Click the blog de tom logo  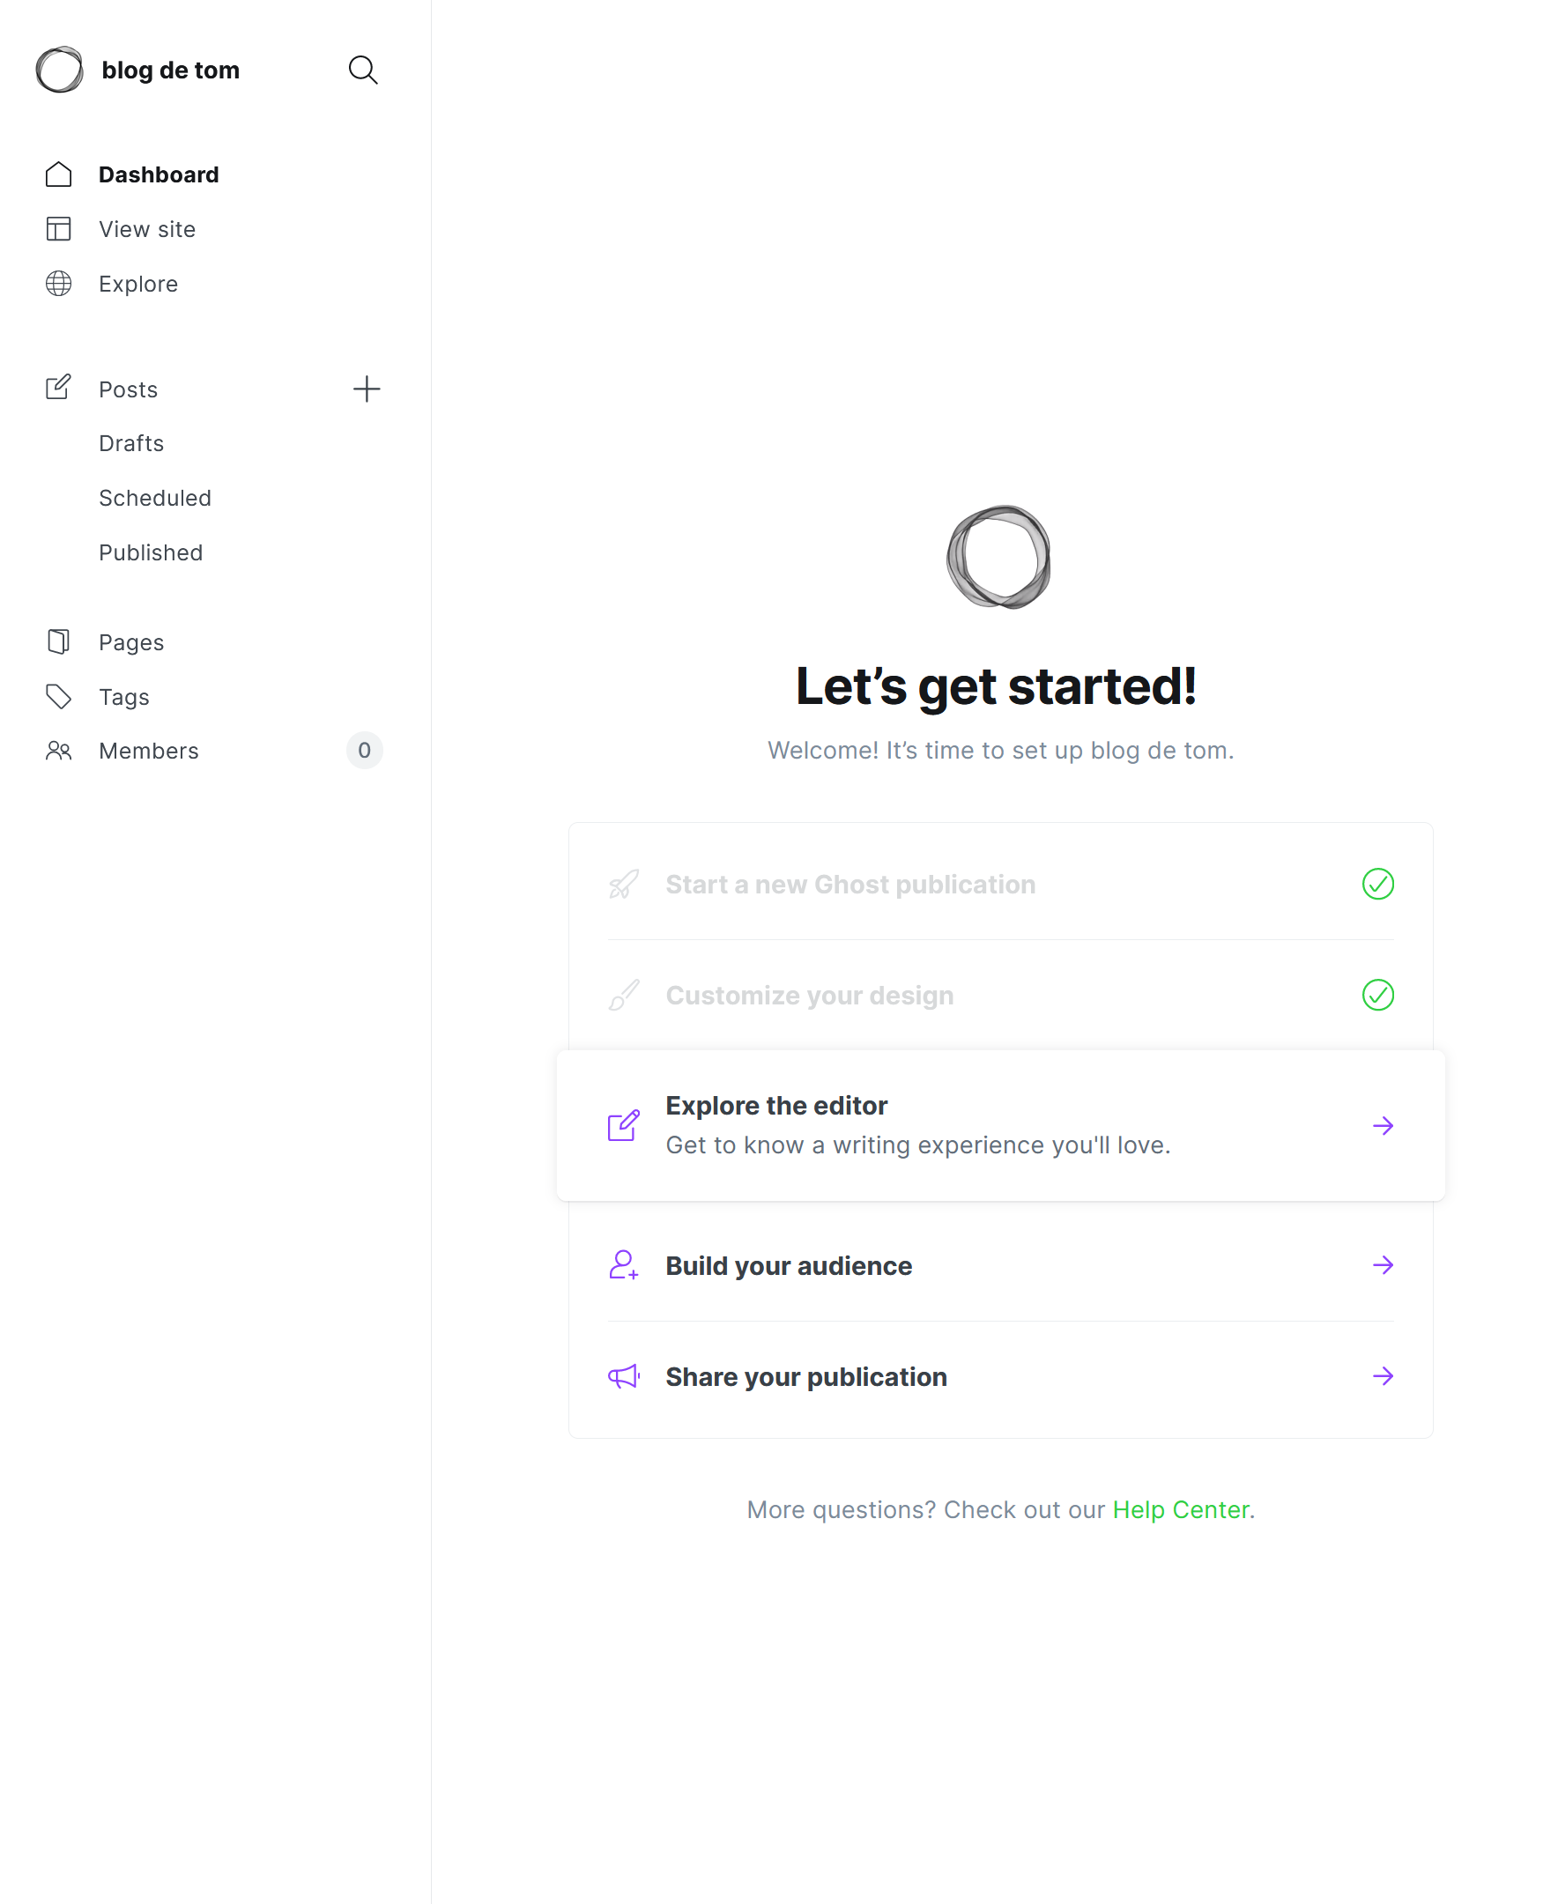[59, 70]
